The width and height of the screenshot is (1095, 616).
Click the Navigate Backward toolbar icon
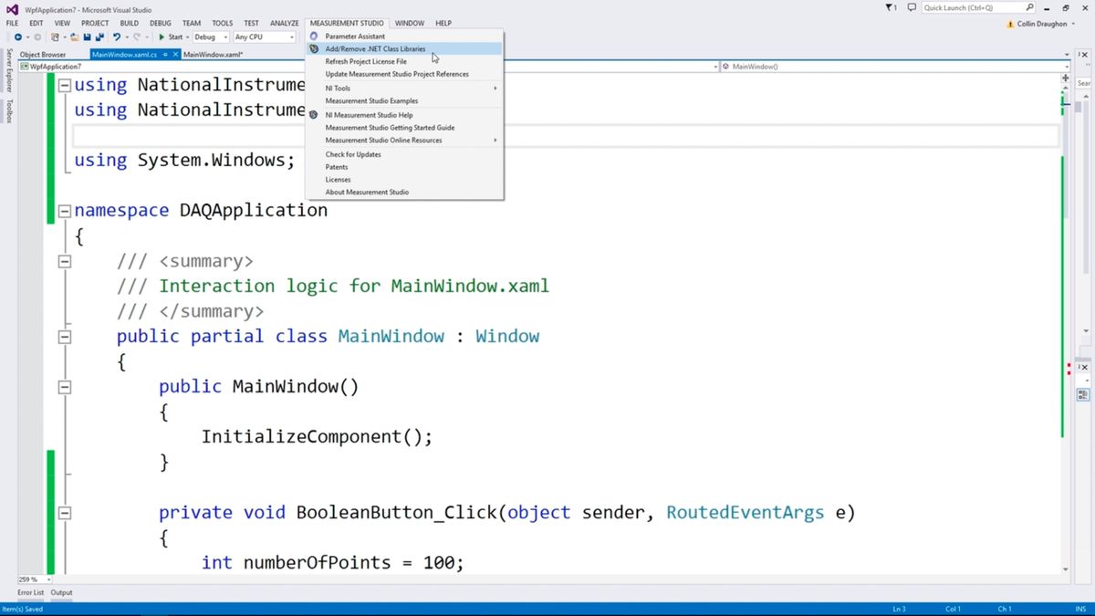click(x=18, y=37)
